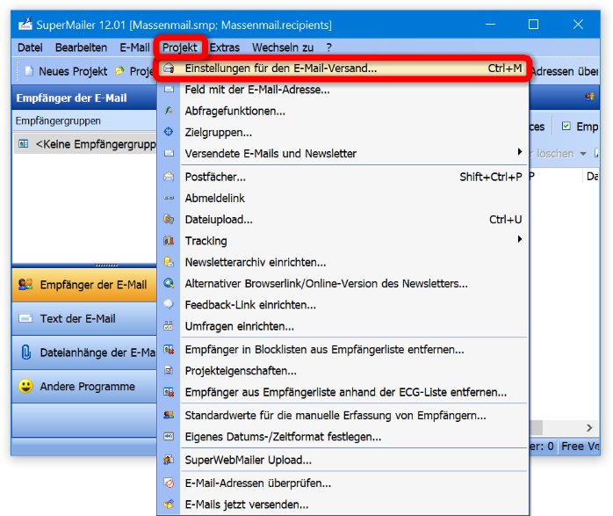The width and height of the screenshot is (613, 516).
Task: Click the icon beside SuperWebMailer Upload
Action: click(x=169, y=460)
